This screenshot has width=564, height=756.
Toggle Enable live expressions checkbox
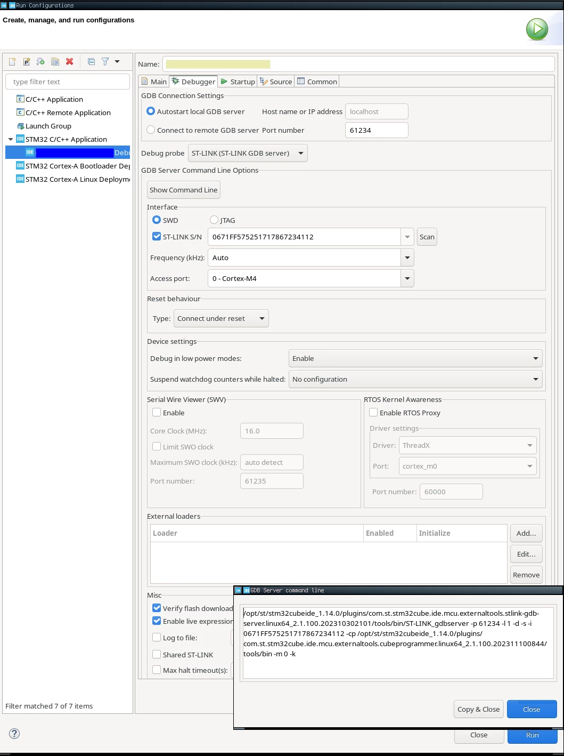(157, 621)
